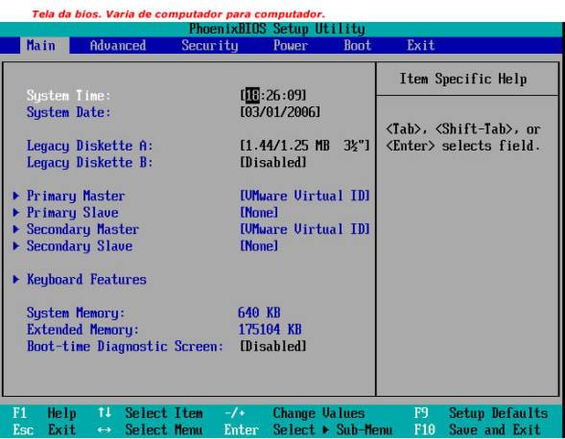Expand the Primary Master arrow

16,196
